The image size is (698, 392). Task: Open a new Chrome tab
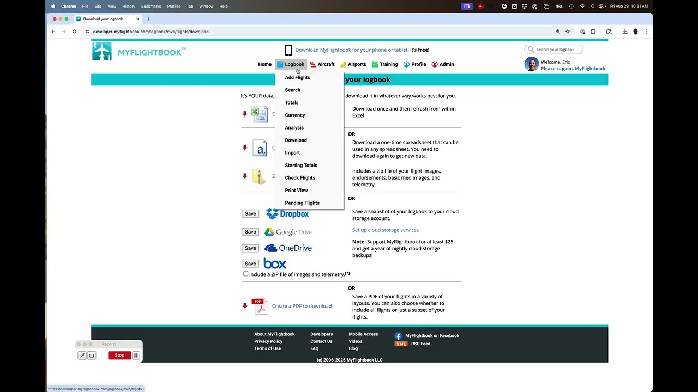coord(148,19)
